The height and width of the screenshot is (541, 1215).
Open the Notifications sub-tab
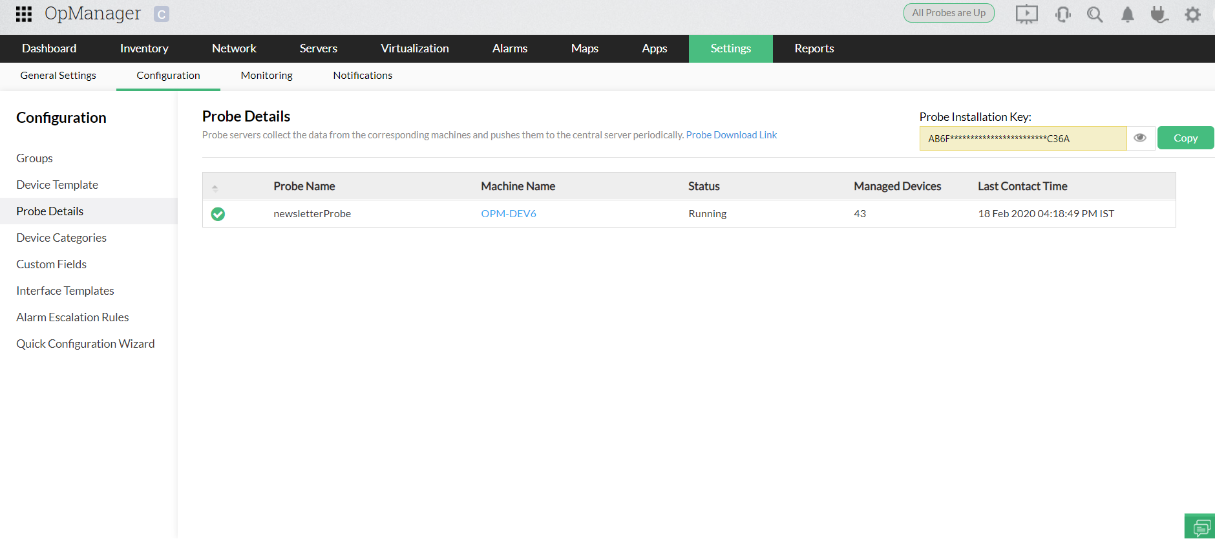(x=363, y=76)
